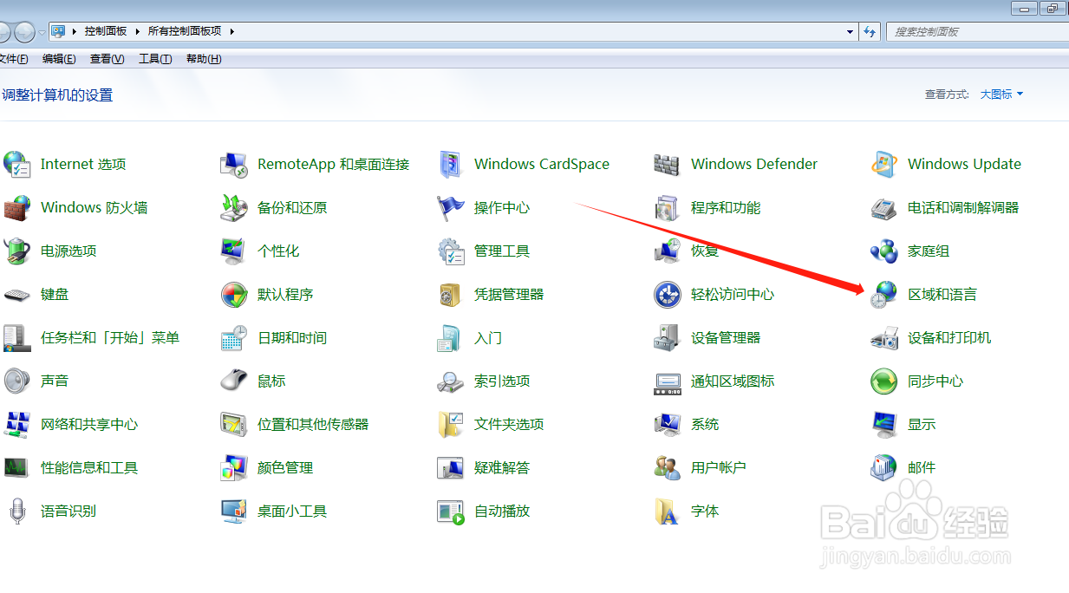Open the Windows CardSpace icon

pyautogui.click(x=451, y=164)
